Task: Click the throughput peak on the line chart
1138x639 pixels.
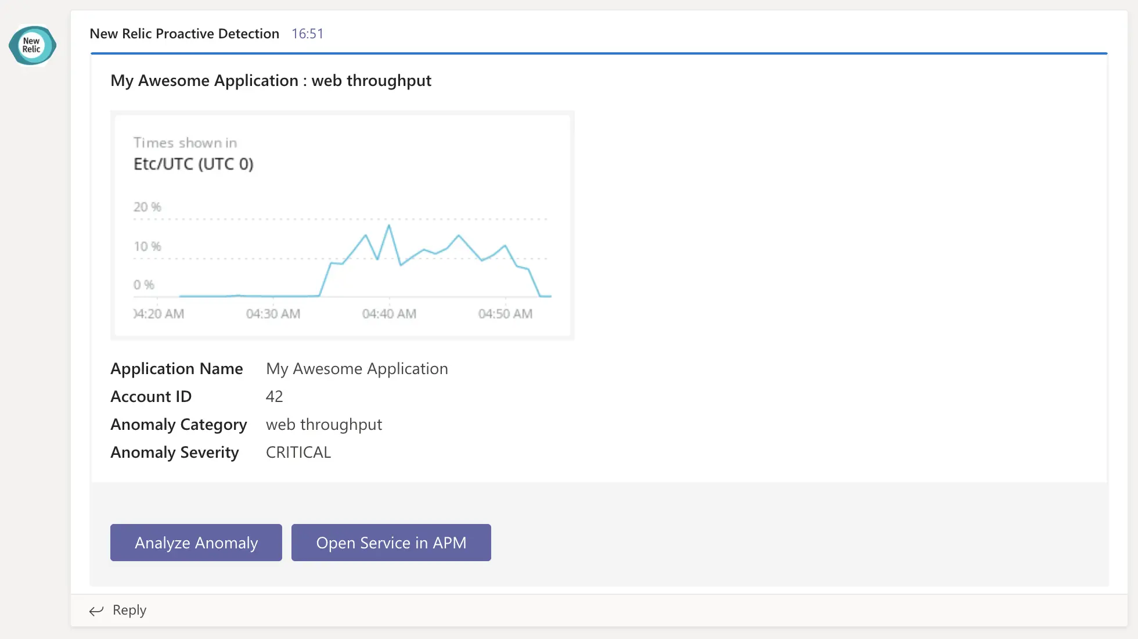Action: click(x=388, y=225)
